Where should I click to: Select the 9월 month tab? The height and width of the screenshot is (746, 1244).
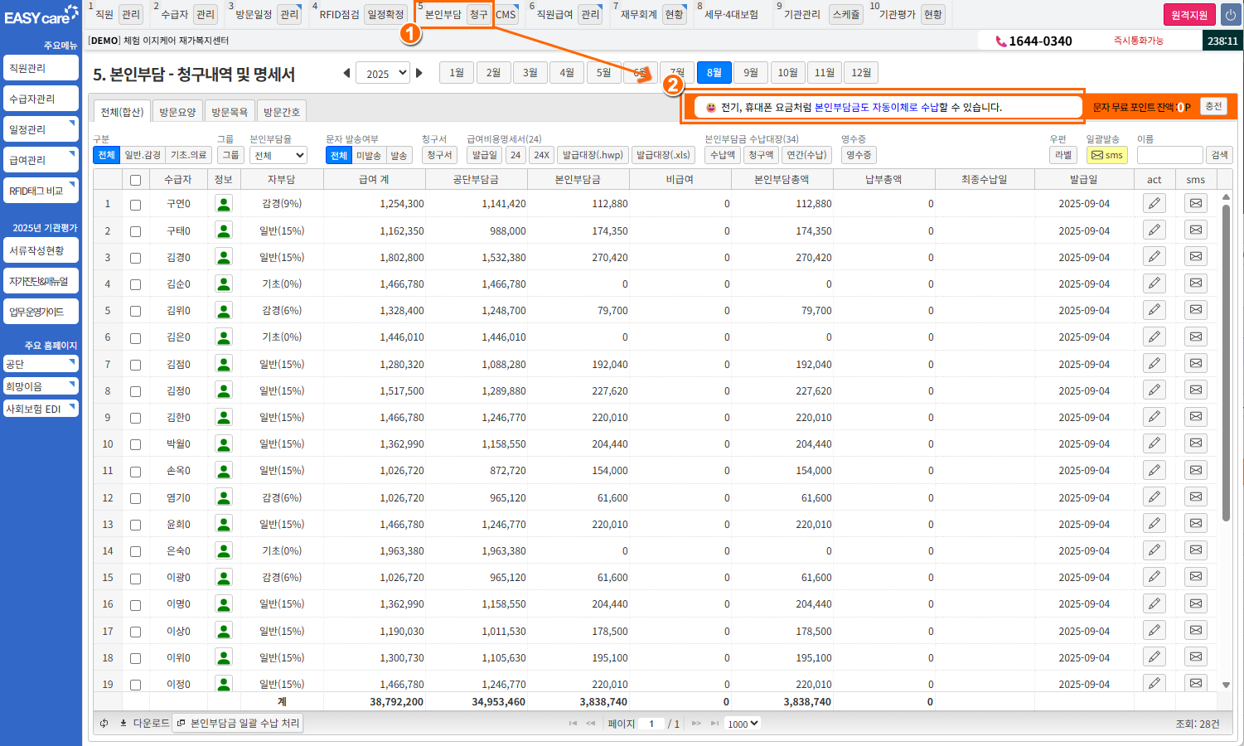click(750, 73)
